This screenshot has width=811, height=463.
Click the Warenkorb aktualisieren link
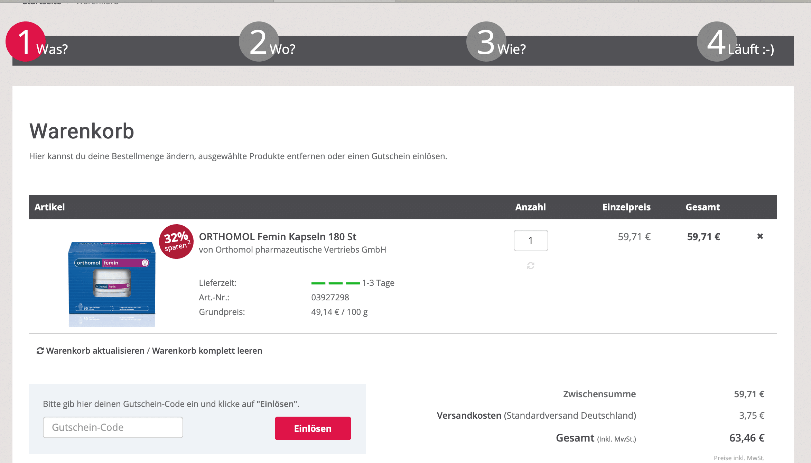click(x=95, y=351)
